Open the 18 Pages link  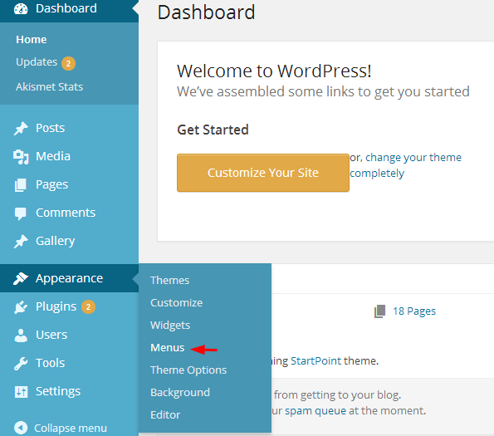pyautogui.click(x=414, y=311)
